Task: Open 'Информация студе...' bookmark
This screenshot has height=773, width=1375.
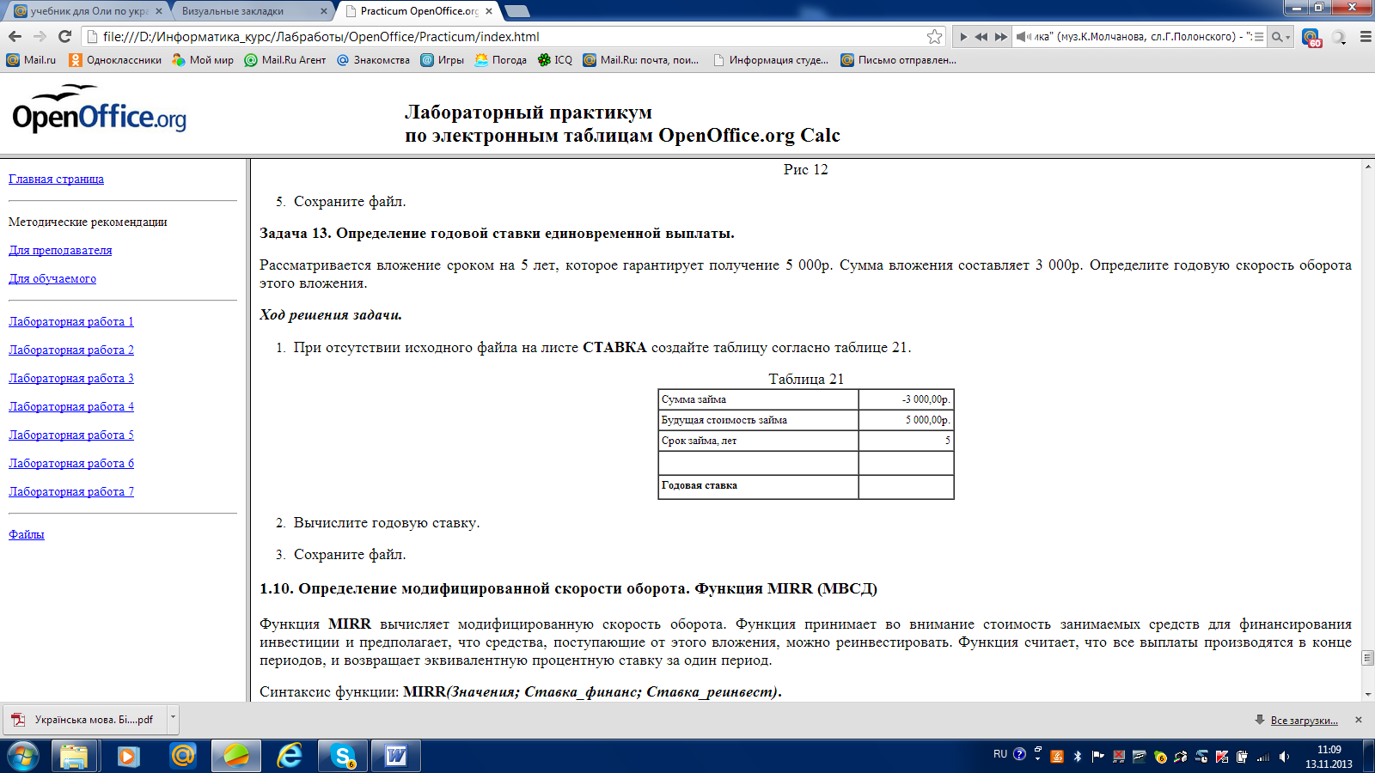Action: tap(771, 60)
